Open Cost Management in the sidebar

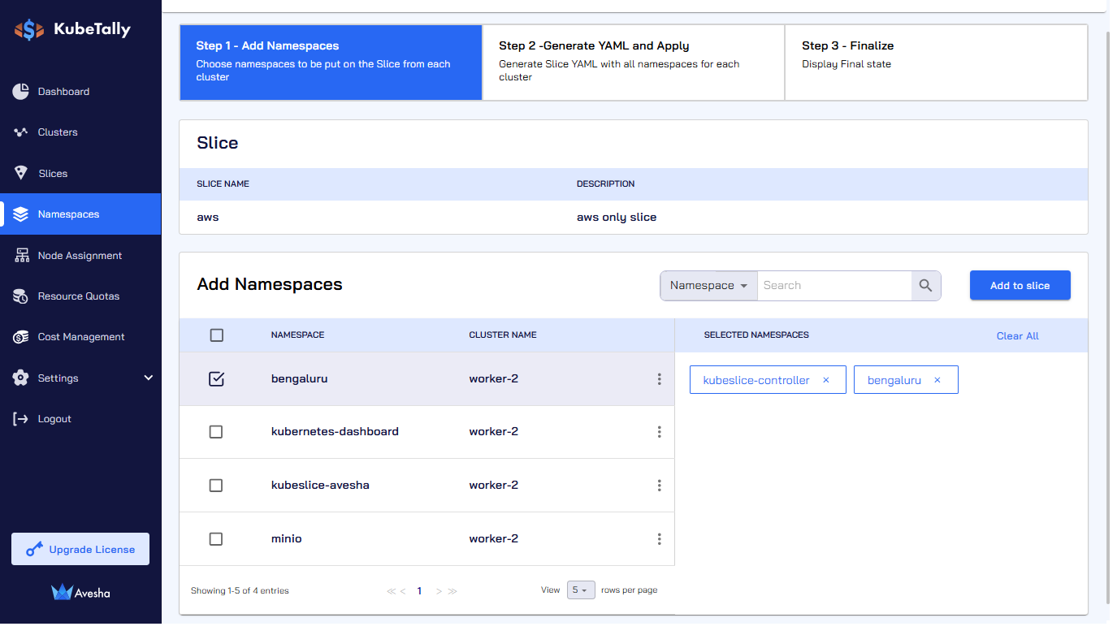[80, 337]
